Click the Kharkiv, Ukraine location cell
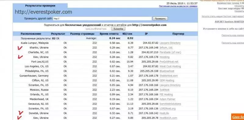Viewport: 244px width, 120px height. (x=39, y=48)
